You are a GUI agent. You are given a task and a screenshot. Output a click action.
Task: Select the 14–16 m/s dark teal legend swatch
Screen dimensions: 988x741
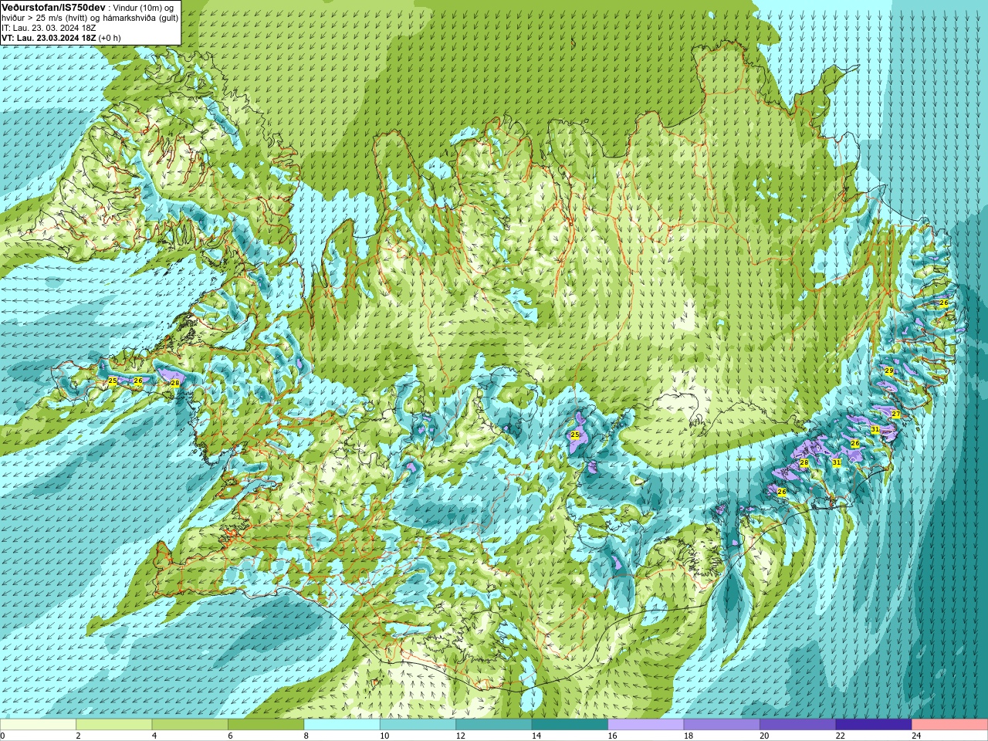tap(570, 724)
